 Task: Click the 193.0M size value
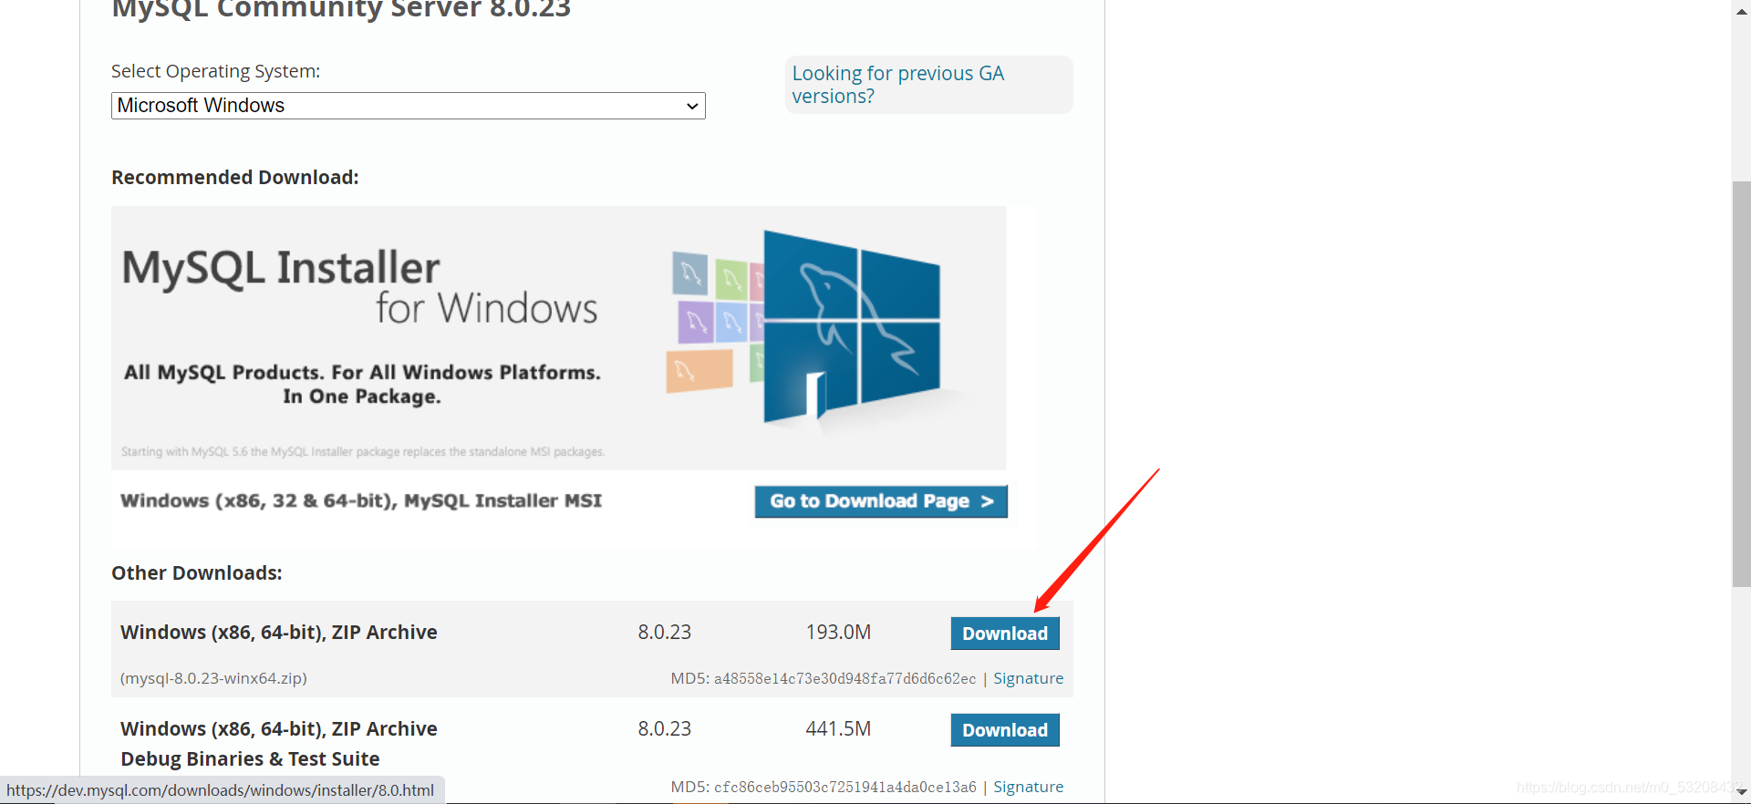coord(838,632)
